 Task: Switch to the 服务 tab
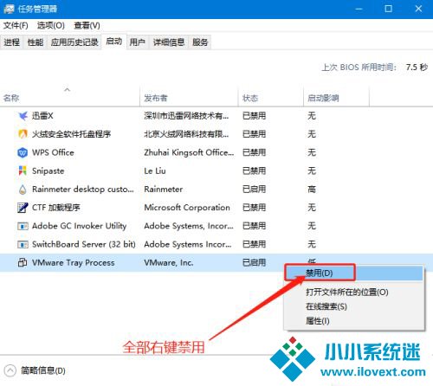[x=200, y=42]
